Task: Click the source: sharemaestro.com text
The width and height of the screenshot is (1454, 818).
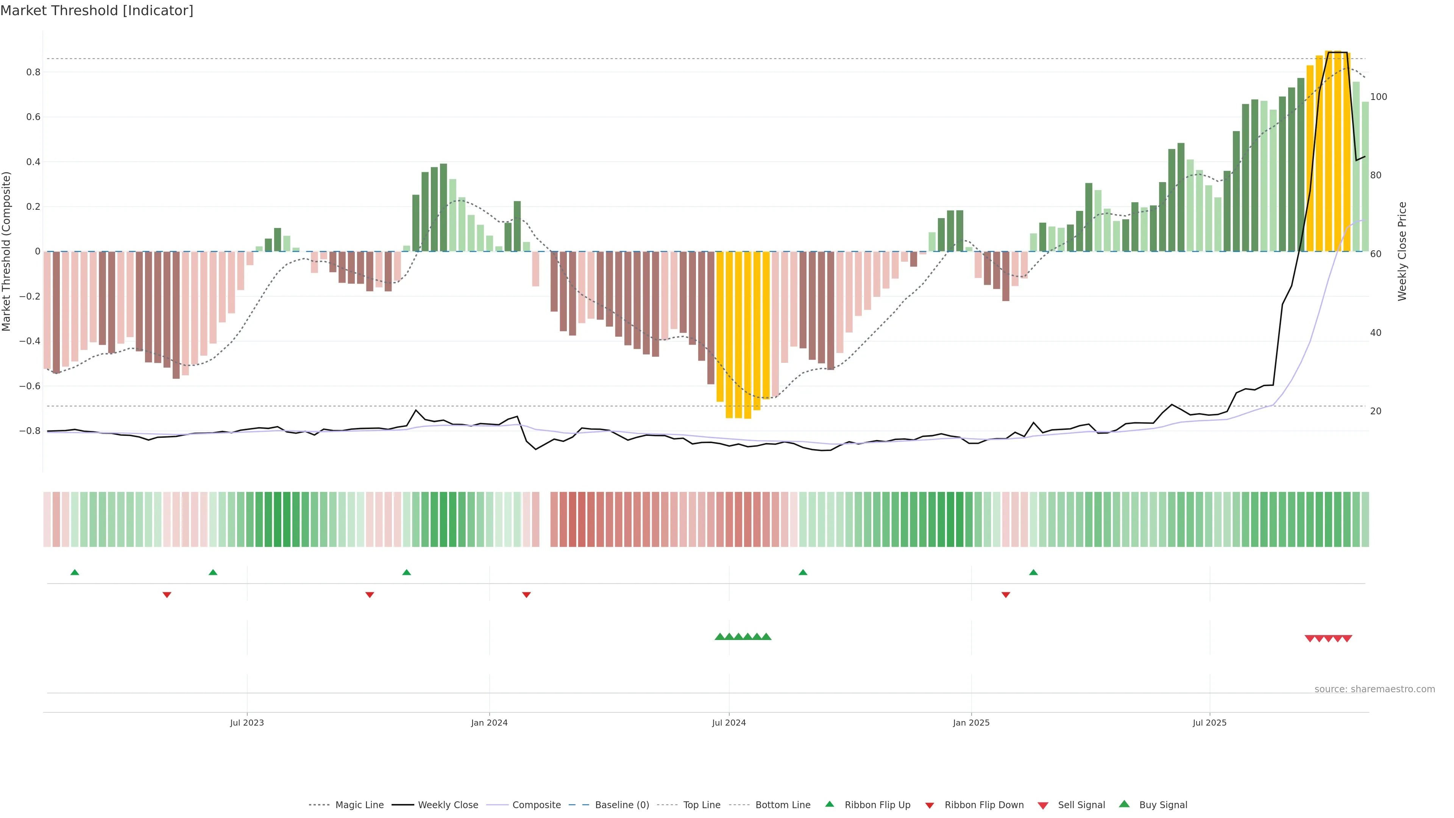Action: pyautogui.click(x=1374, y=689)
